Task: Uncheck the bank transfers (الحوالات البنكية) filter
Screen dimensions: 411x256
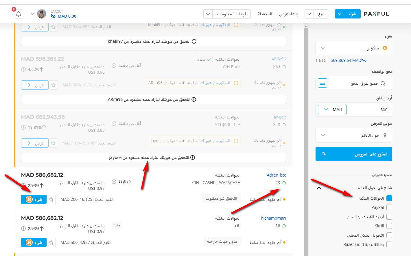Action: 389,198
